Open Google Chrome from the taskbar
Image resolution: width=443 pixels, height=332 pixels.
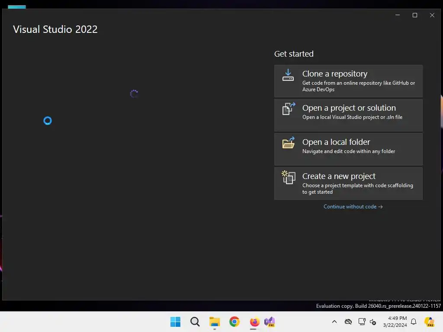(x=234, y=322)
